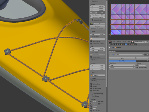
Task: Open the Add Modifier dropdown
Action: point(129,51)
